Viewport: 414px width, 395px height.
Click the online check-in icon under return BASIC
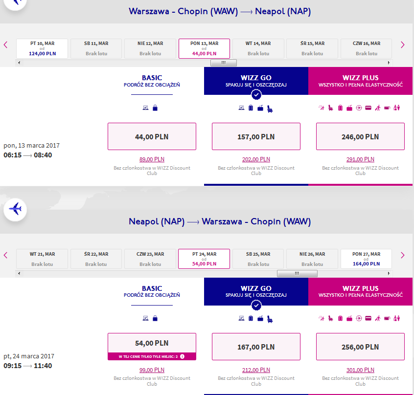(145, 318)
